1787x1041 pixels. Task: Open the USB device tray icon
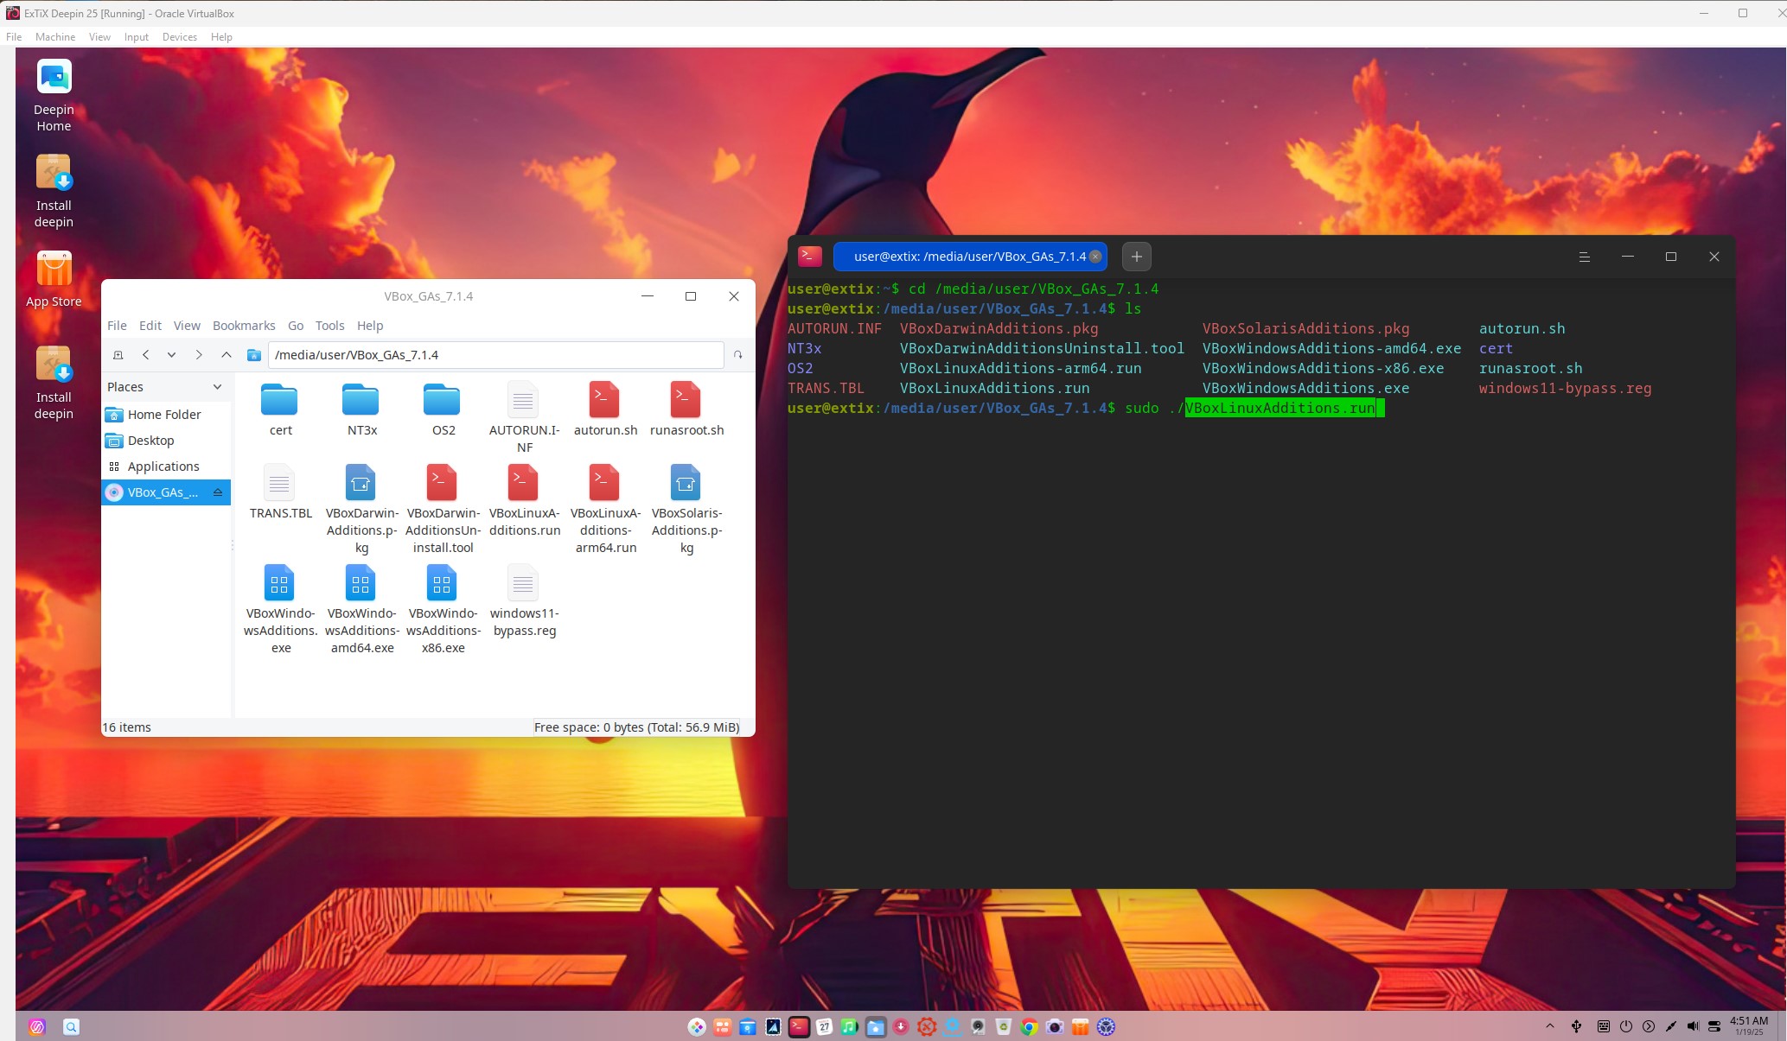pyautogui.click(x=1576, y=1026)
